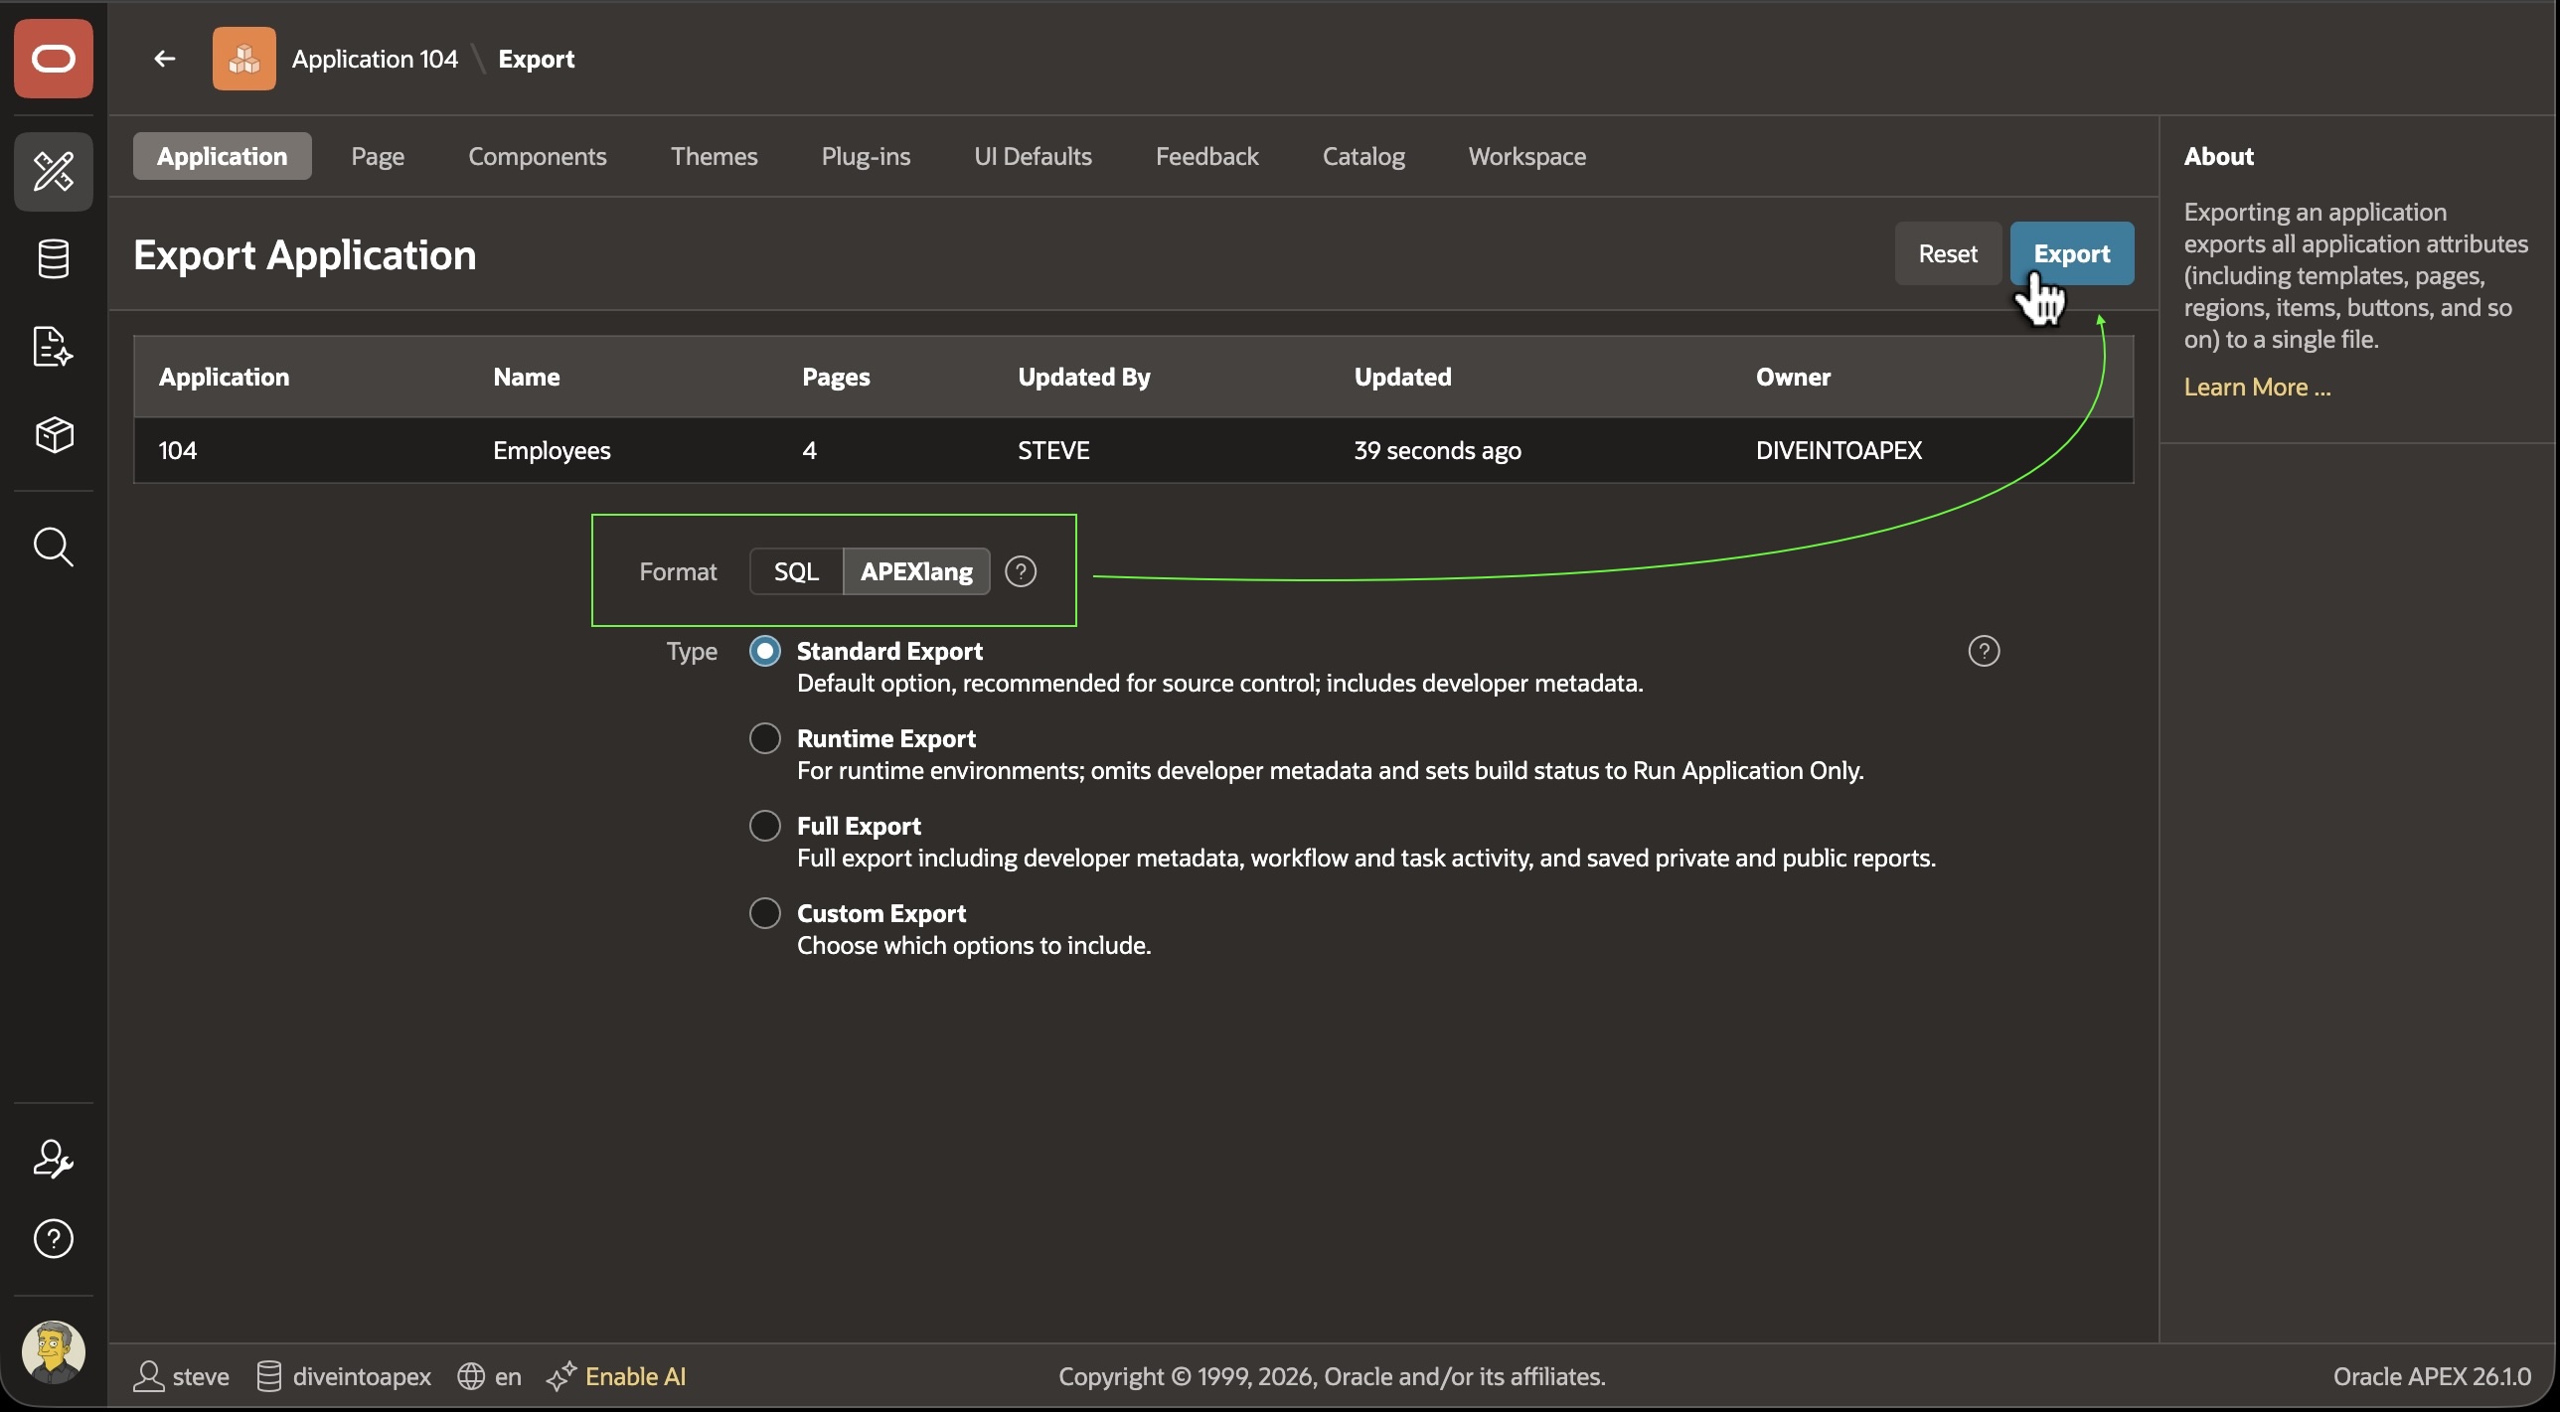This screenshot has height=1412, width=2560.
Task: Open the user avatar account menu
Action: (x=54, y=1352)
